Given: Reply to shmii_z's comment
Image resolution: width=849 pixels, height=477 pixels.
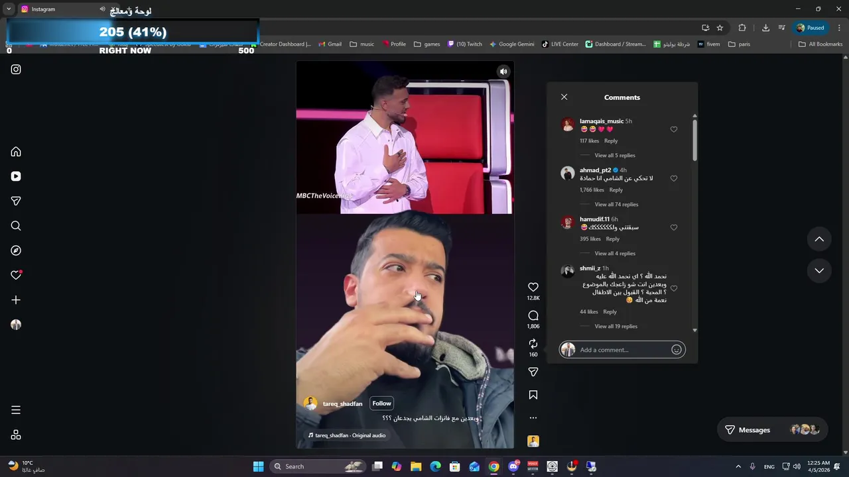Looking at the screenshot, I should coord(610,311).
